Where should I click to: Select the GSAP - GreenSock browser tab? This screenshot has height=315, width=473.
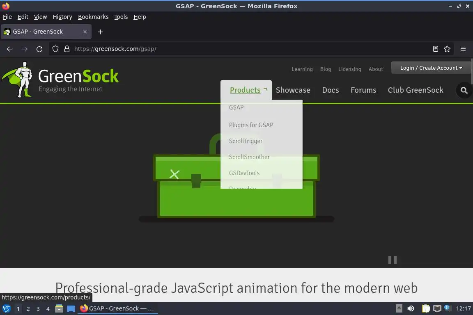point(46,32)
